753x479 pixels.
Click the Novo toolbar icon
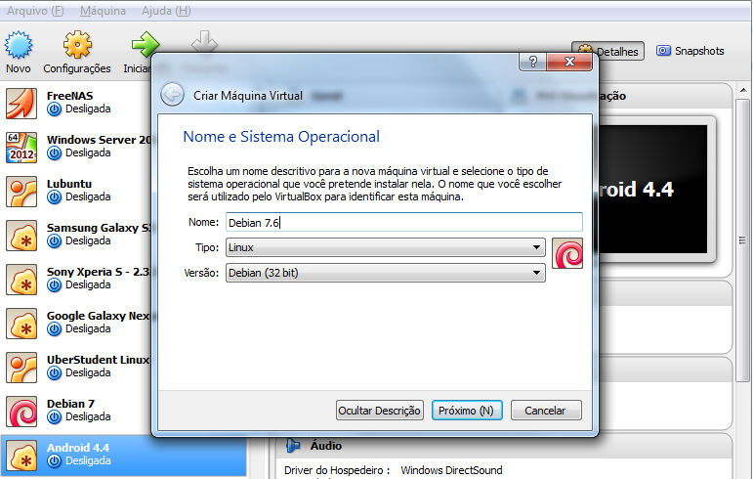click(x=19, y=45)
